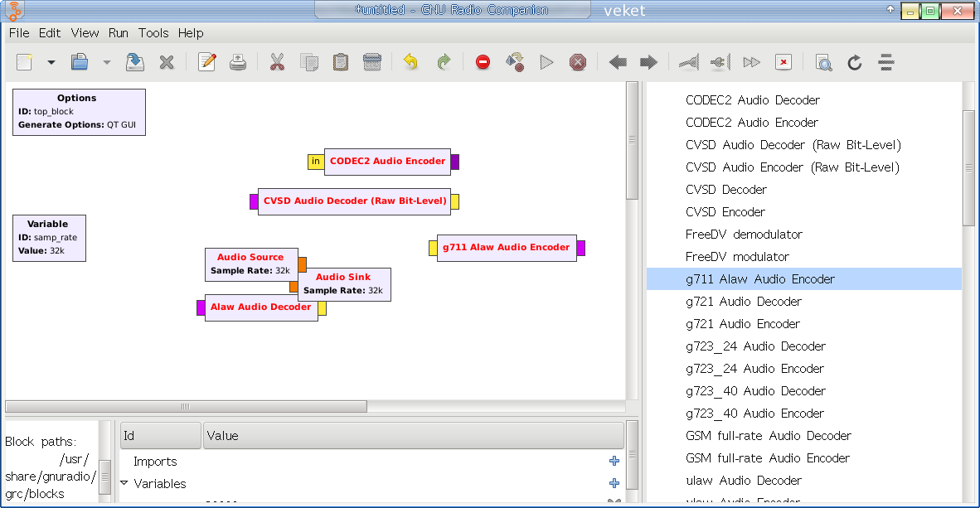Select CVSD Audio Decoder (Raw Bit-Level) block
980x508 pixels.
pos(354,201)
